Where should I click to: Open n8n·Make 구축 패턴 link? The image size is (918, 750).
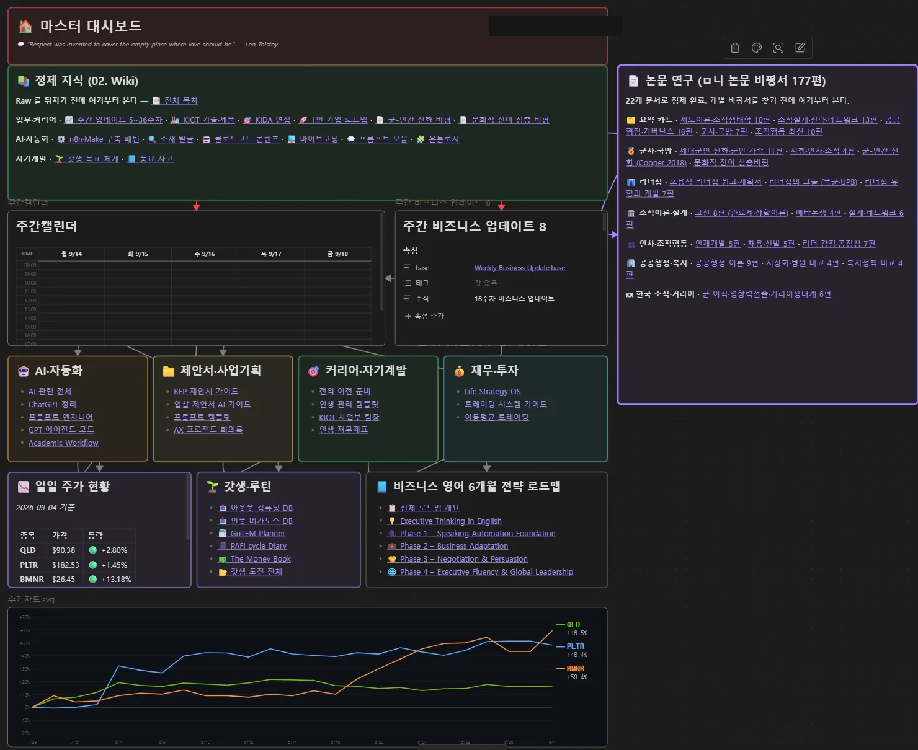[x=104, y=139]
